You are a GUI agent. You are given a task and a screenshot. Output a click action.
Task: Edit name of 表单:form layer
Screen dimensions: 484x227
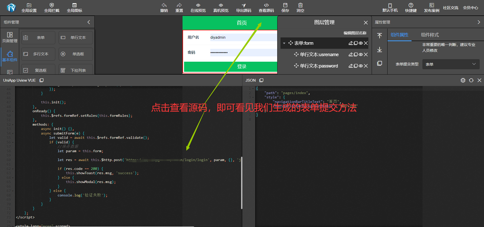pyautogui.click(x=351, y=43)
